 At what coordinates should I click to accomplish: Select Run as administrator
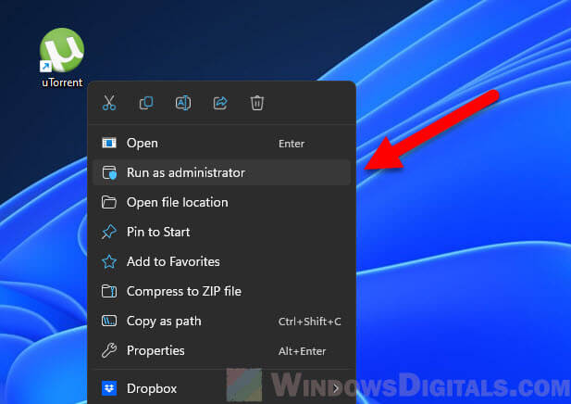click(x=185, y=172)
